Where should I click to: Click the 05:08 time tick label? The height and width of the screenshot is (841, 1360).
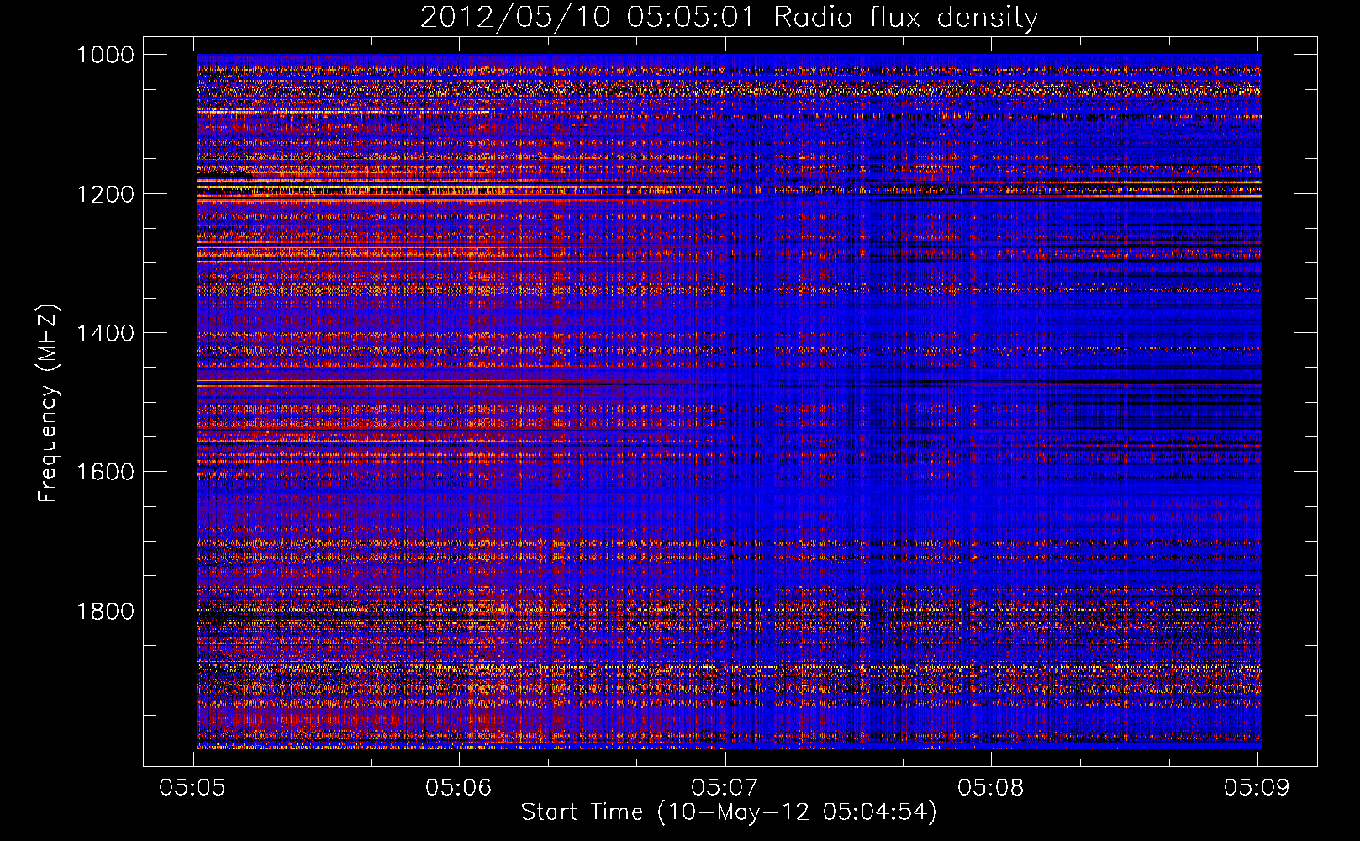click(990, 787)
